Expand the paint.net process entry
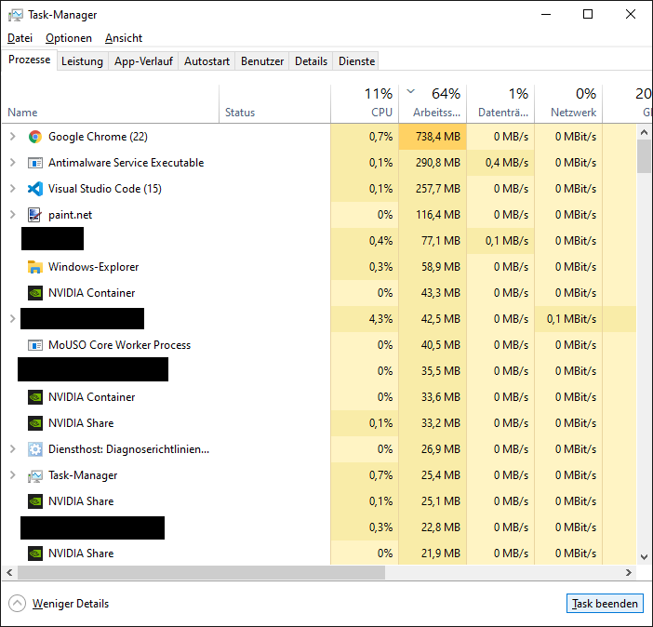This screenshot has height=627, width=653. pyautogui.click(x=12, y=215)
